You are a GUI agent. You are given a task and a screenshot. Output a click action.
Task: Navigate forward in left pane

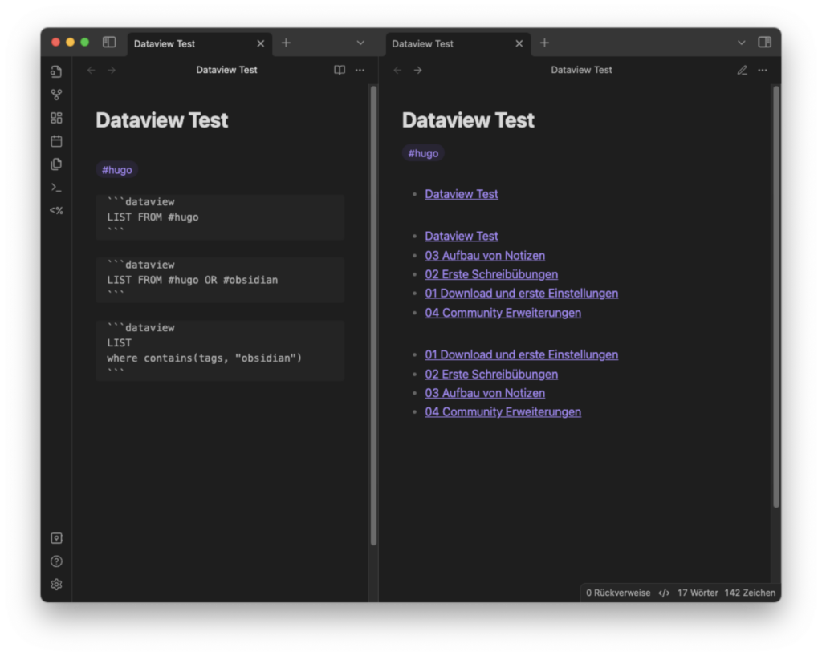[112, 70]
